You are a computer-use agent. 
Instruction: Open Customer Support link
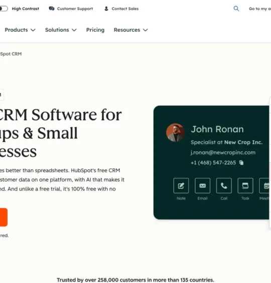[x=75, y=9]
